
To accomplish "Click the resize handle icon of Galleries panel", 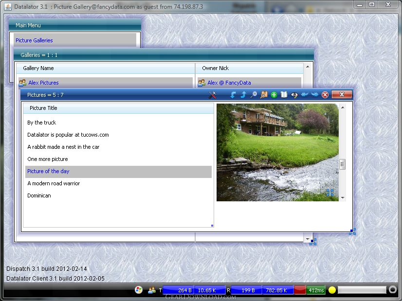I will click(x=313, y=242).
